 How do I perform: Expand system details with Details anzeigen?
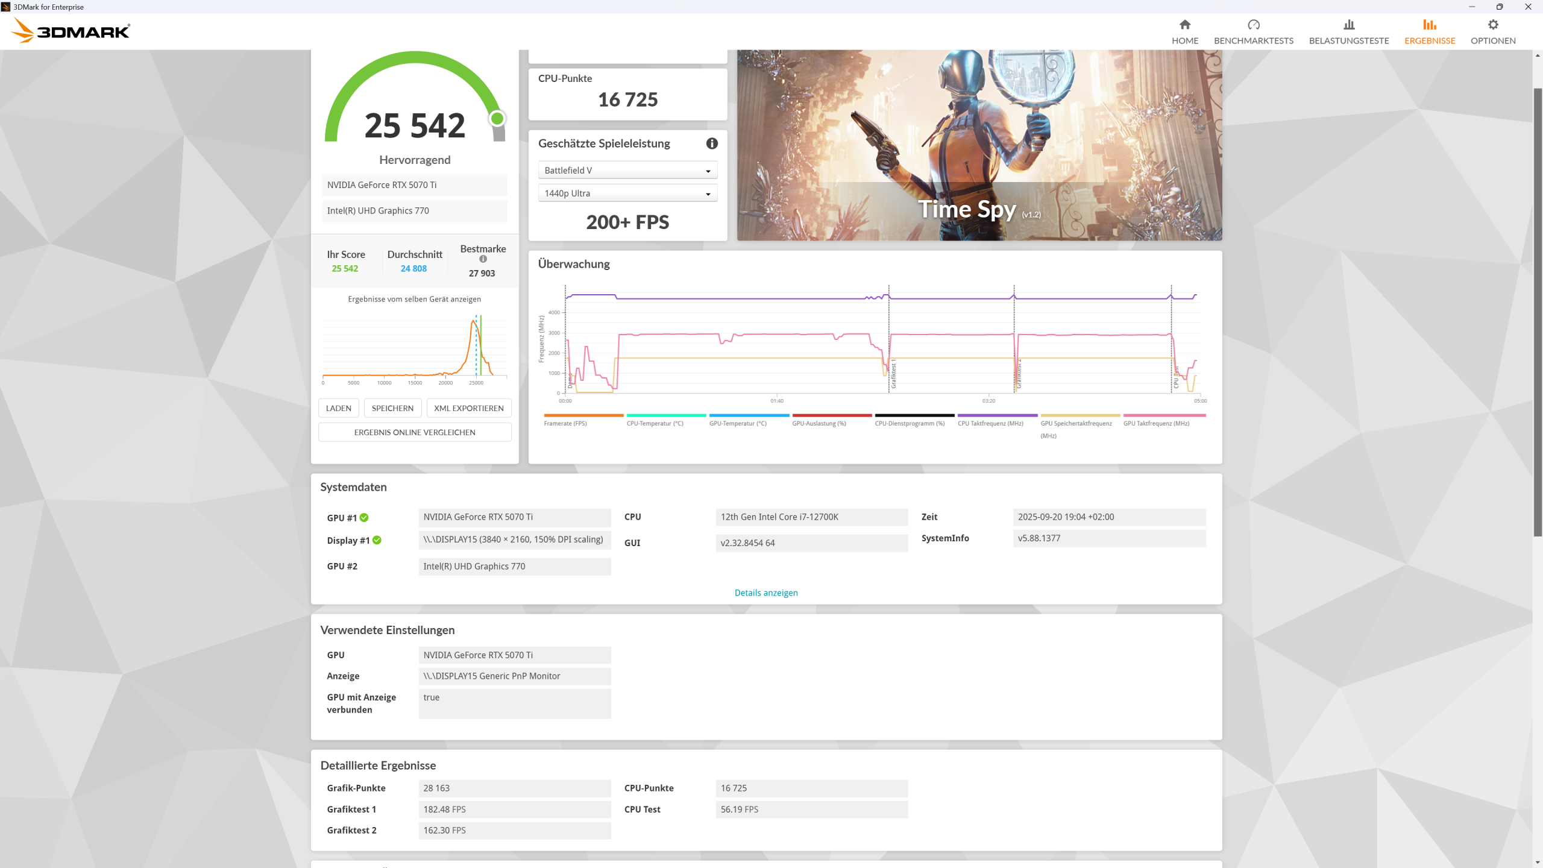tap(765, 593)
